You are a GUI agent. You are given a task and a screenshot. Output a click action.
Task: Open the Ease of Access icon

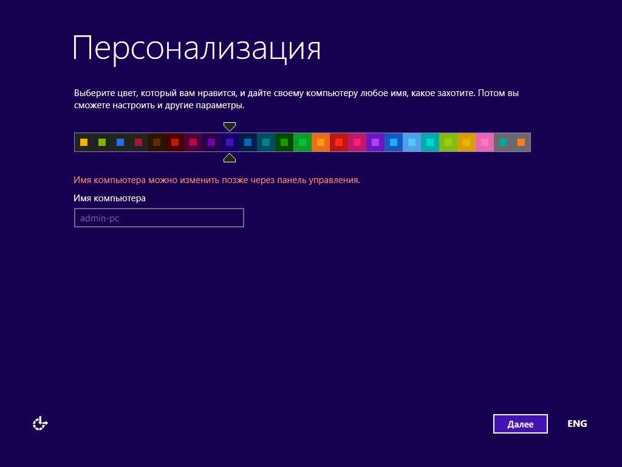(40, 423)
